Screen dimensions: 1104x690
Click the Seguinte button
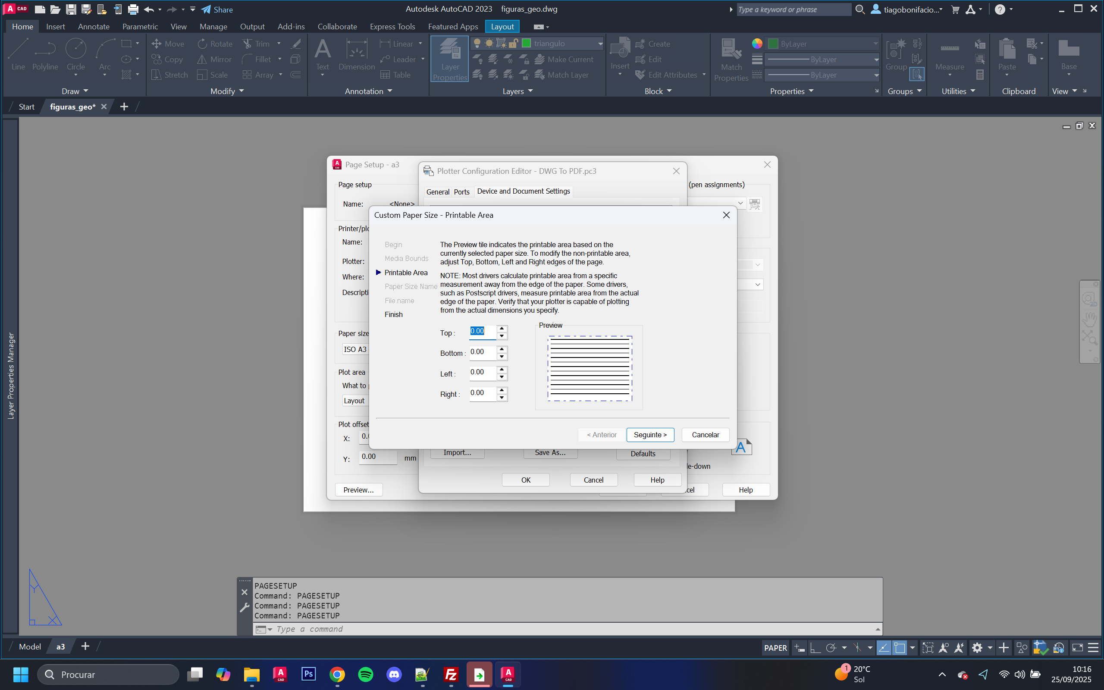point(649,434)
